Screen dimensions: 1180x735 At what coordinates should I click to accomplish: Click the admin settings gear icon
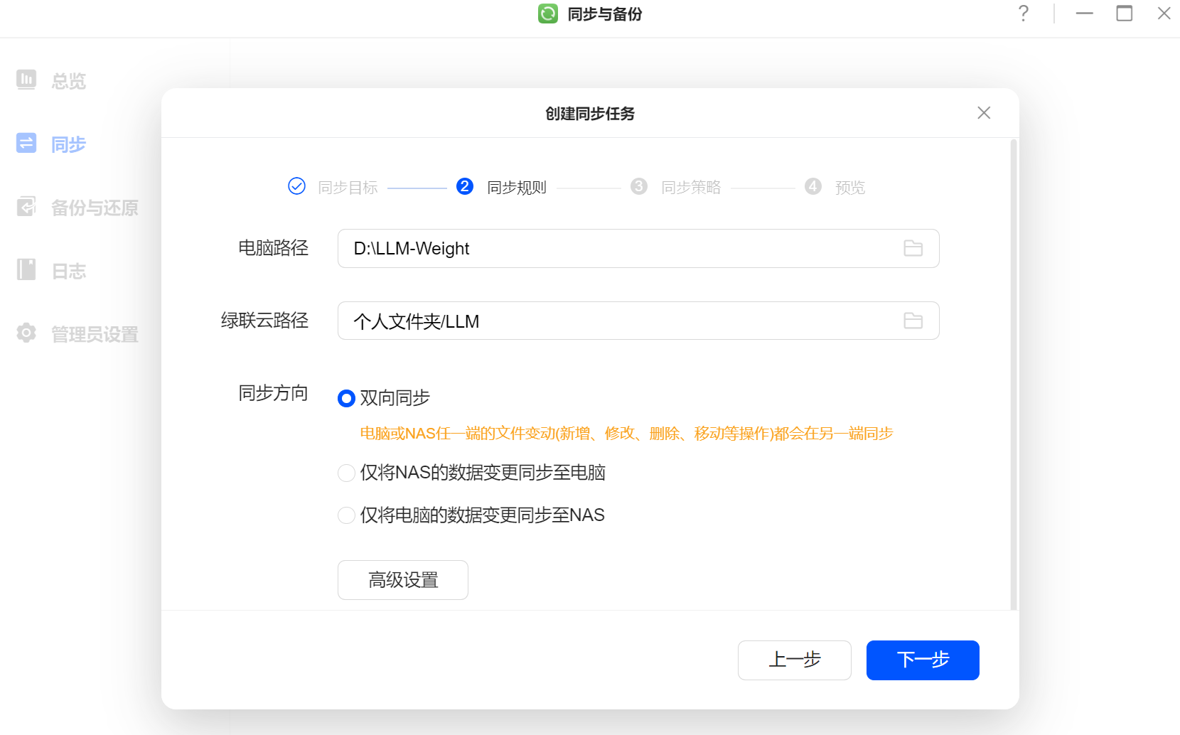click(26, 333)
